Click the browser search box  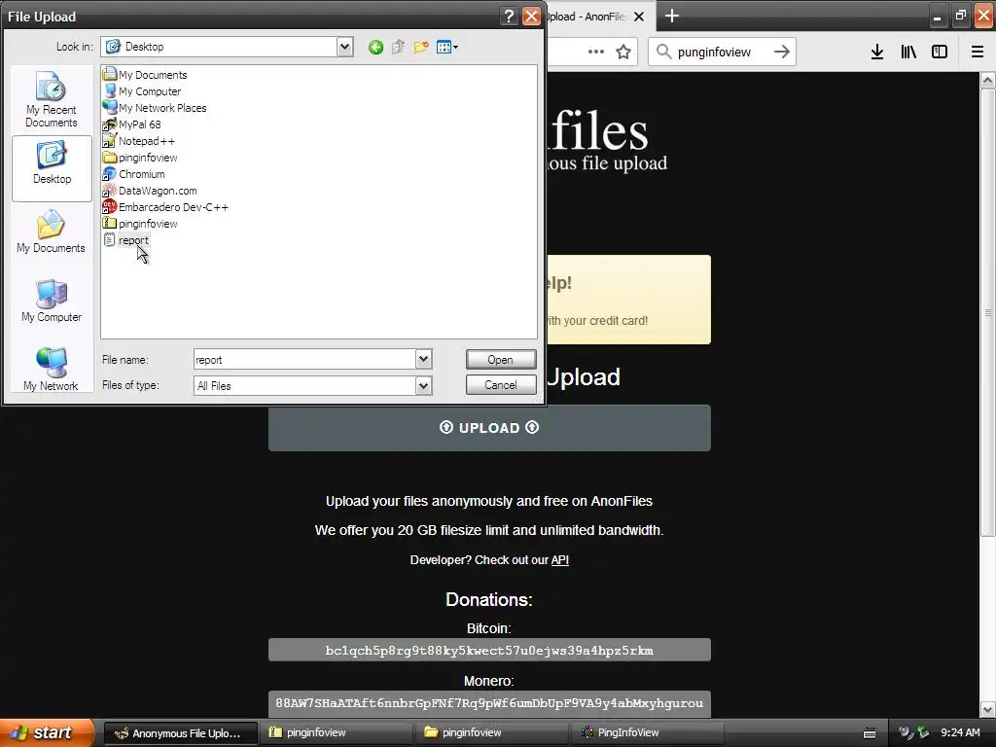[721, 52]
